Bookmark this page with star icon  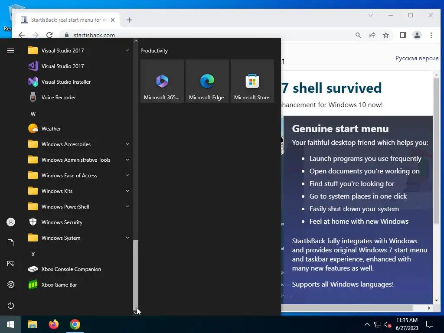pos(385,35)
